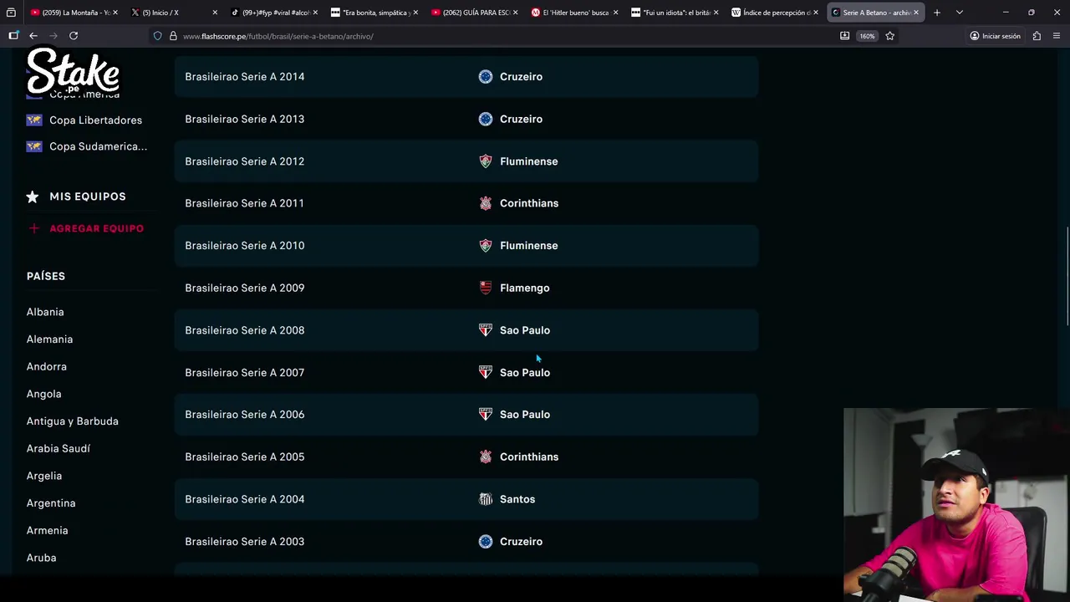Open the browser extensions puzzle icon
1070x602 pixels.
(x=1037, y=36)
